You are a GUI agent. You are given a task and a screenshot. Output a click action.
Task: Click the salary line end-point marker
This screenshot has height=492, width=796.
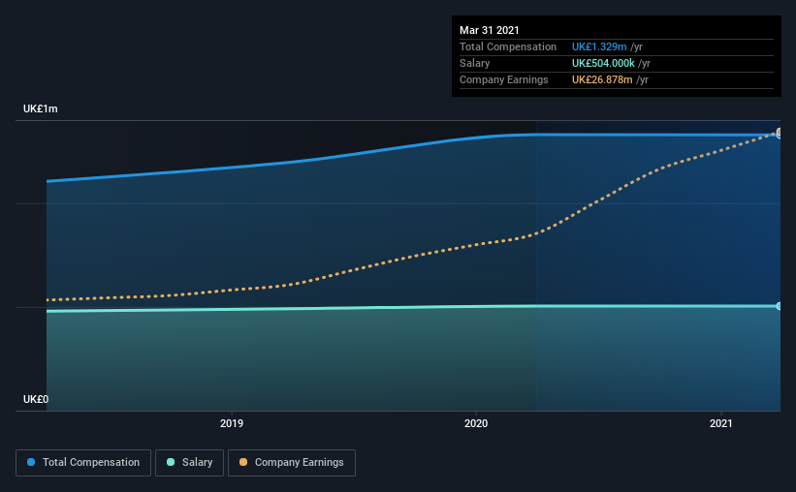(x=779, y=306)
